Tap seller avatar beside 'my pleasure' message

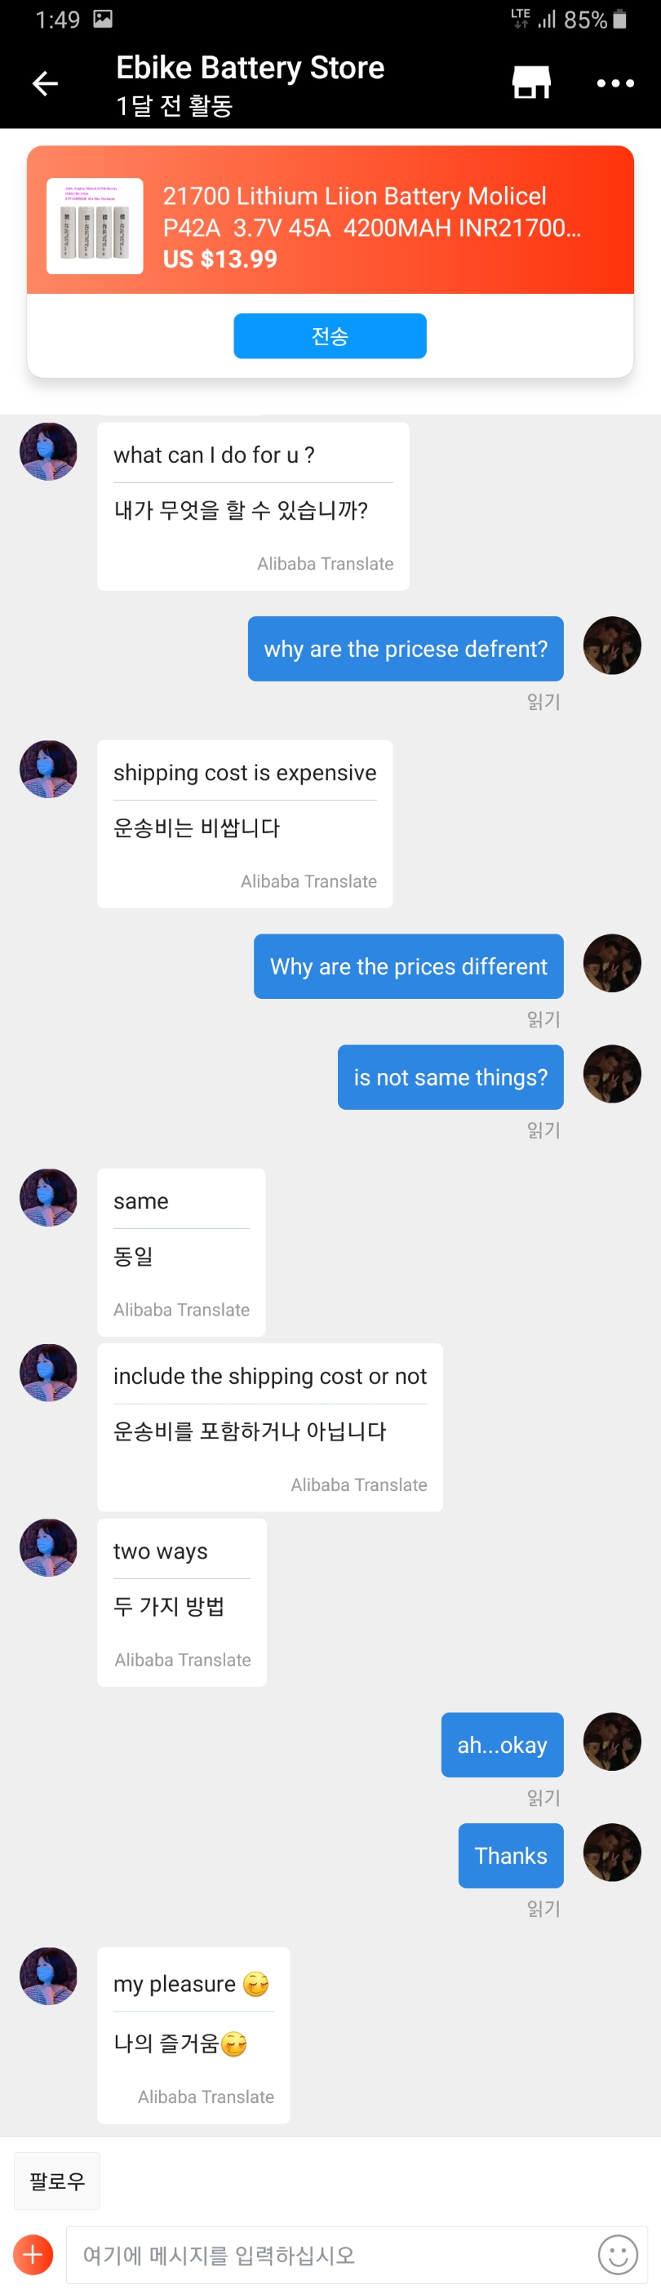(48, 1976)
